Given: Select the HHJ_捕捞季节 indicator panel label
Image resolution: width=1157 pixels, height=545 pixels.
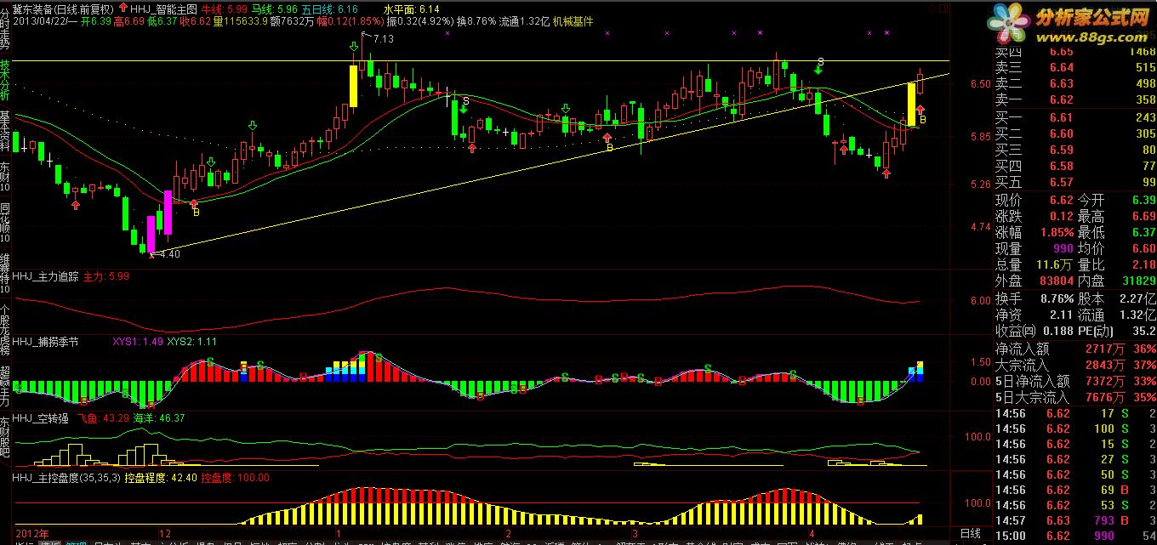Looking at the screenshot, I should pyautogui.click(x=45, y=341).
